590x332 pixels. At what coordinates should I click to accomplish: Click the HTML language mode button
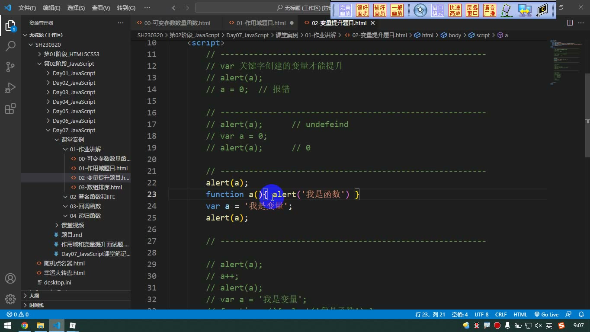click(520, 315)
